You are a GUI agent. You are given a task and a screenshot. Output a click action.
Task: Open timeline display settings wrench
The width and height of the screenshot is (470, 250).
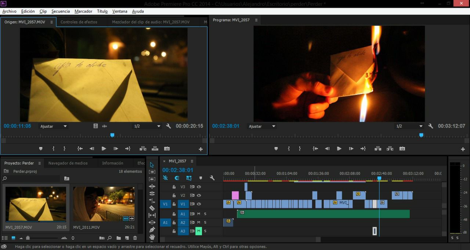coord(212,178)
